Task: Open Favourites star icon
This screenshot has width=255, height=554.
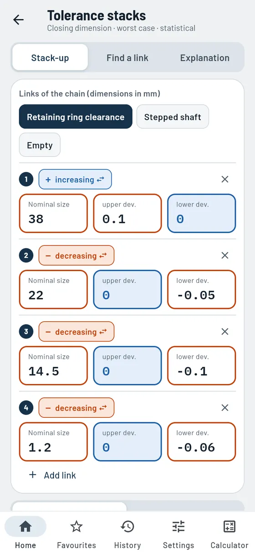Action: click(x=76, y=527)
